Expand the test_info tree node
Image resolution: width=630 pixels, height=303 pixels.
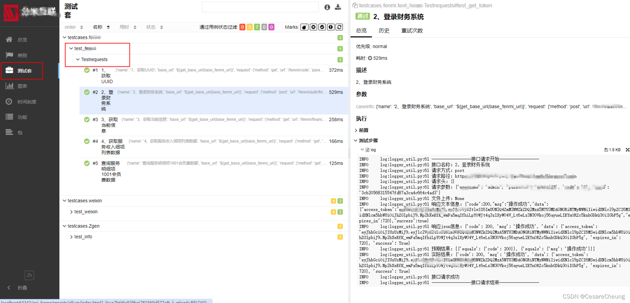click(71, 237)
